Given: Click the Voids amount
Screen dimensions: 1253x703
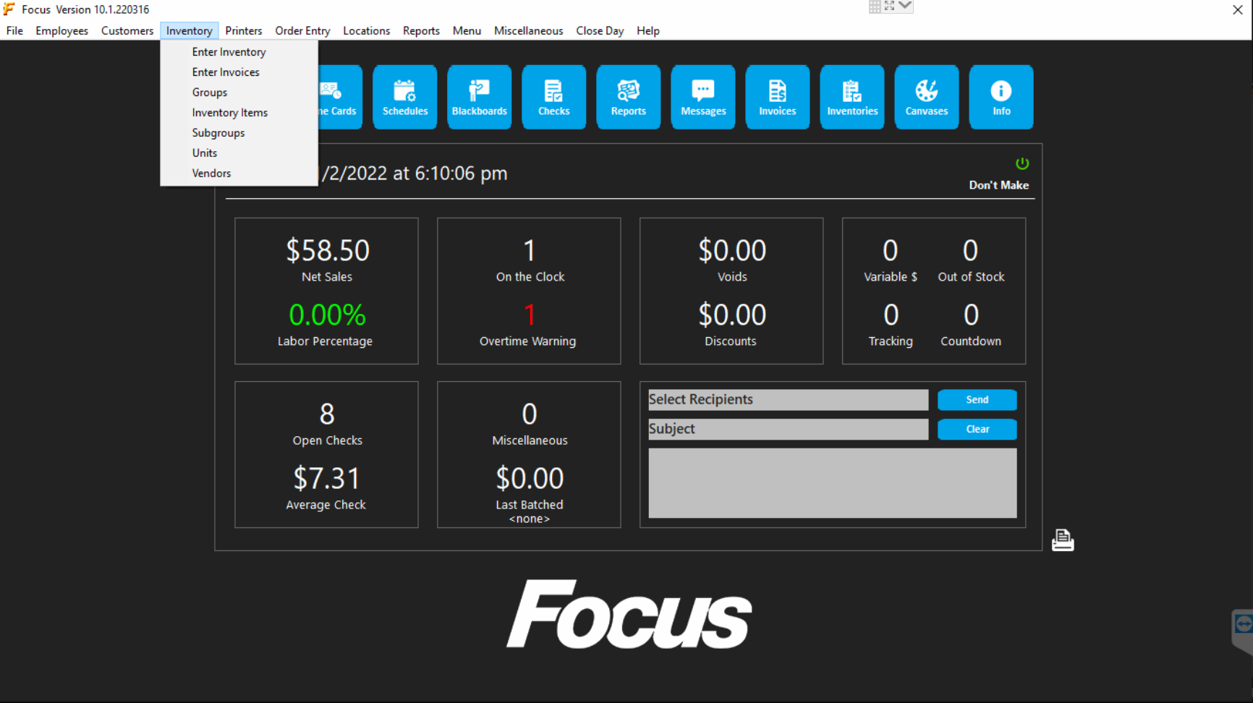Looking at the screenshot, I should coord(732,251).
